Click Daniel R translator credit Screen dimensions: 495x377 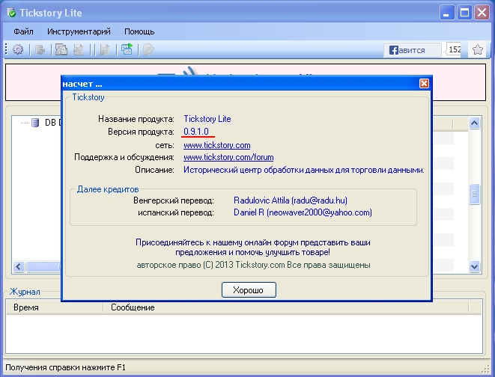click(303, 212)
